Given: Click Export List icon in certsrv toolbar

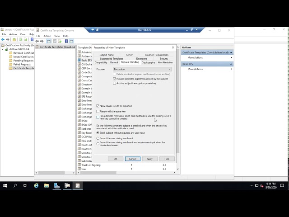Looking at the screenshot, I should pyautogui.click(x=25, y=39).
